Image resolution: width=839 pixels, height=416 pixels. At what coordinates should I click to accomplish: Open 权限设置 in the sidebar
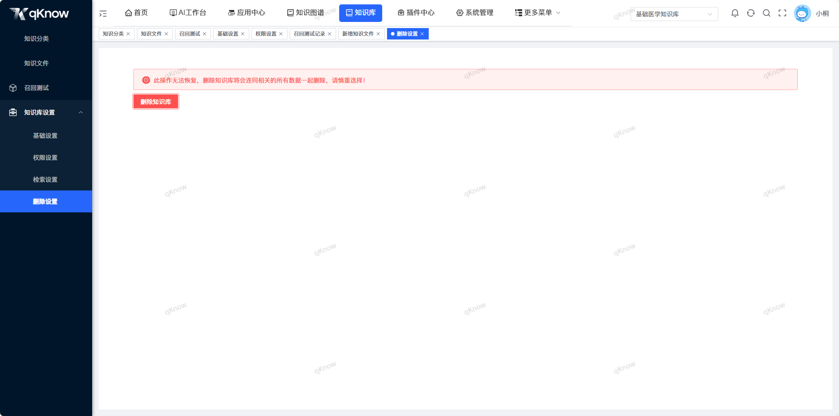point(46,158)
